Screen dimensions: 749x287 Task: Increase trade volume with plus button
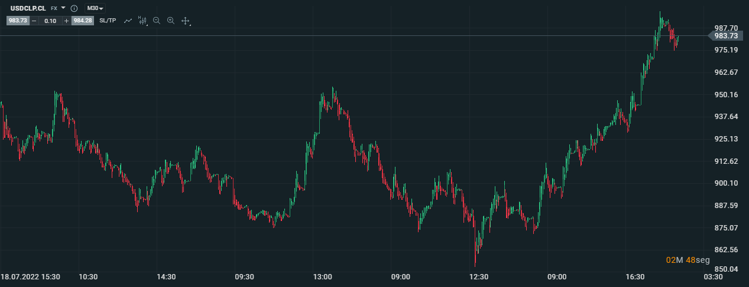pos(66,21)
